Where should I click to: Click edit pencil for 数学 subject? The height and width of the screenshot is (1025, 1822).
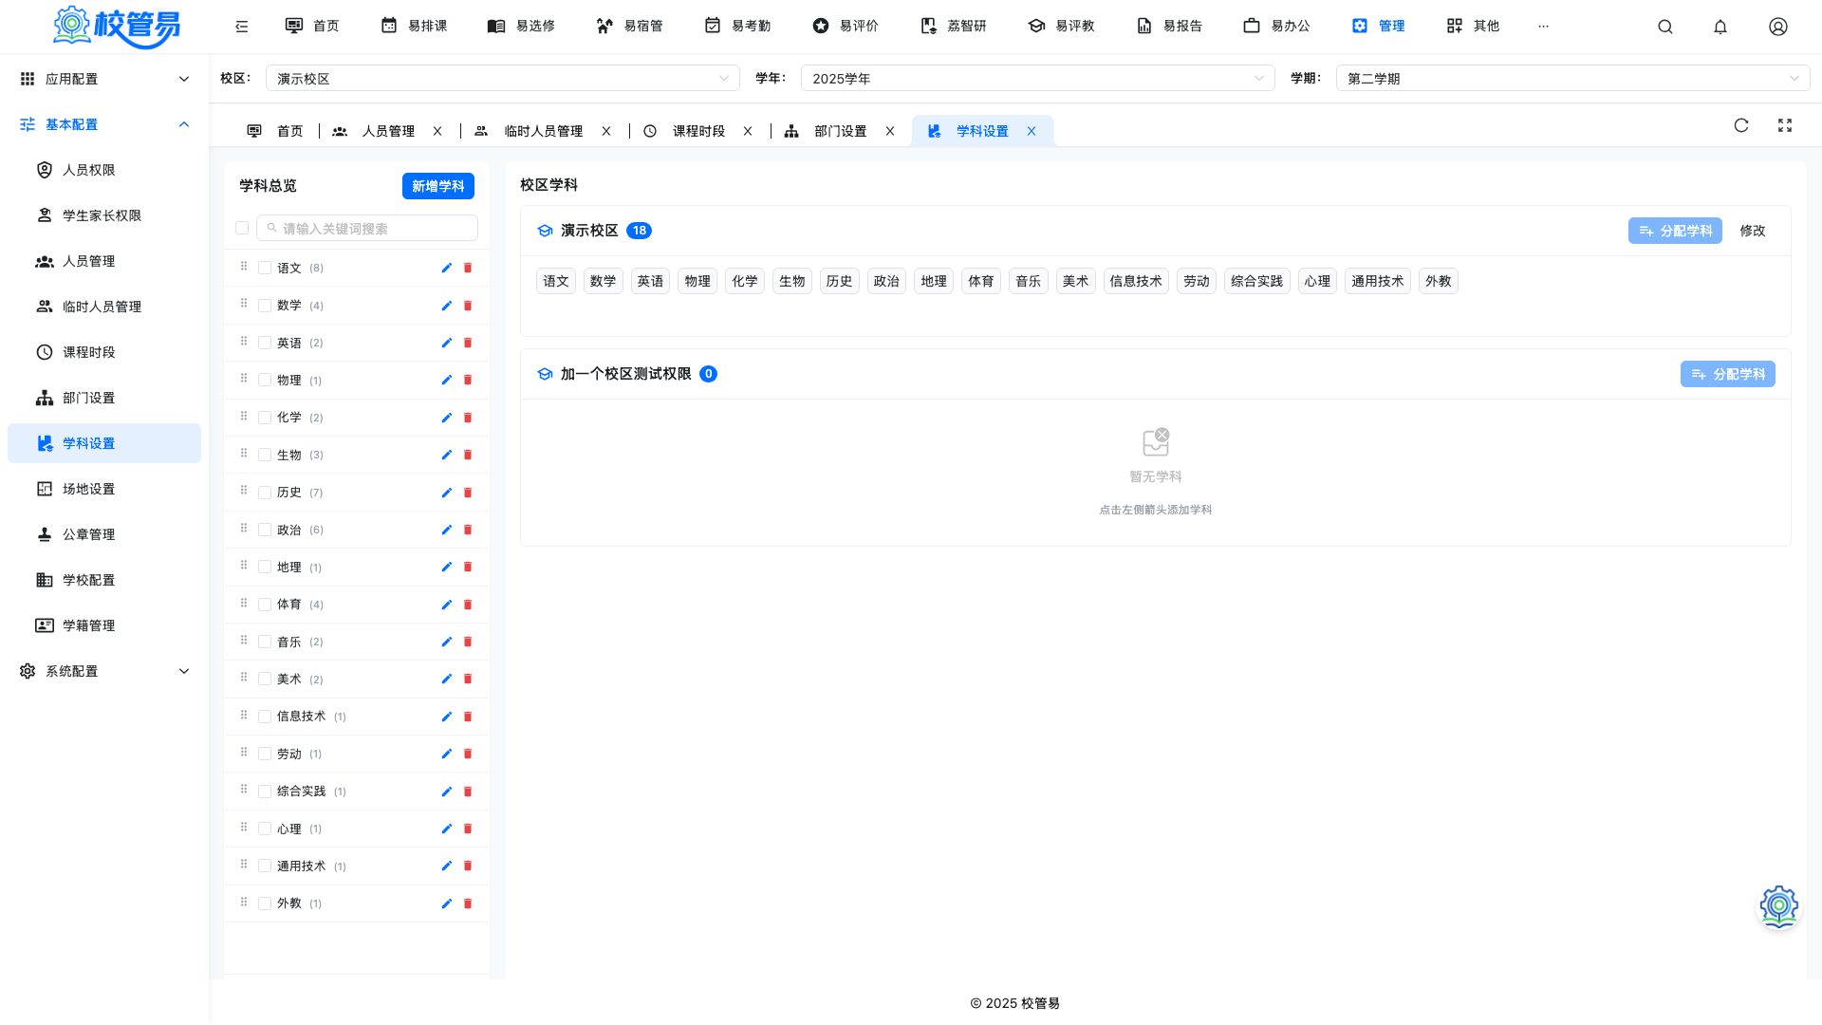click(446, 306)
